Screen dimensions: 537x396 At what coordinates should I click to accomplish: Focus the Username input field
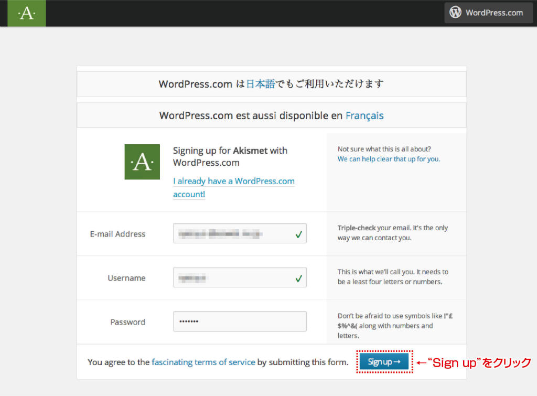click(x=240, y=277)
